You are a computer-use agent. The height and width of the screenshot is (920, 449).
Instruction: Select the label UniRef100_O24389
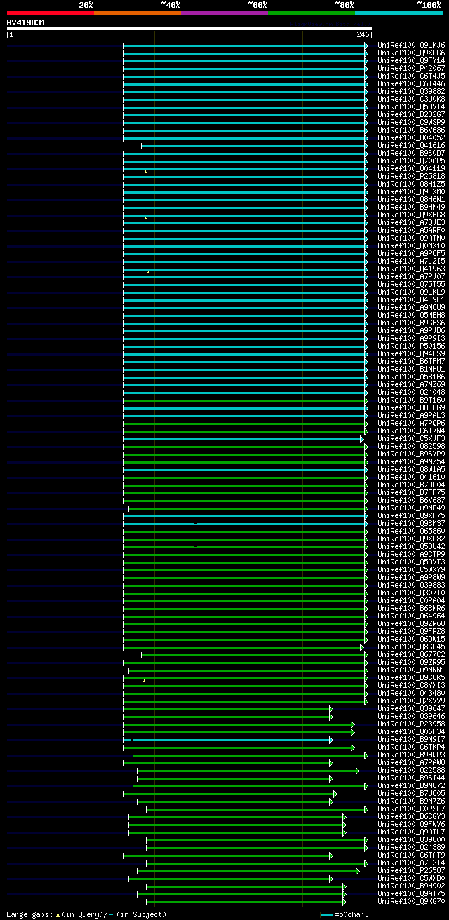[x=411, y=847]
